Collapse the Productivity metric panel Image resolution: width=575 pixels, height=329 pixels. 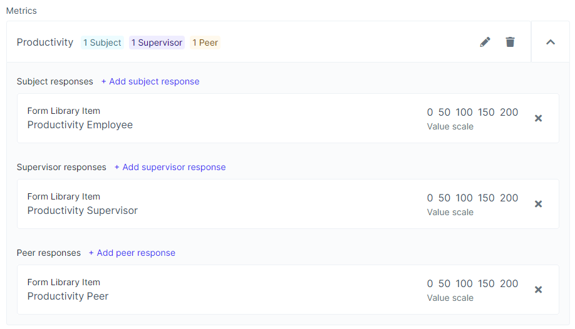tap(551, 42)
